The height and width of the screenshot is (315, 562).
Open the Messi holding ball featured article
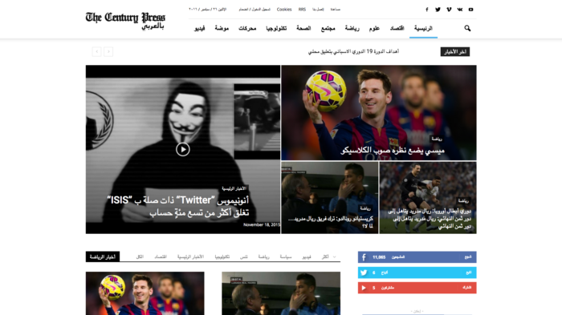coord(379,112)
